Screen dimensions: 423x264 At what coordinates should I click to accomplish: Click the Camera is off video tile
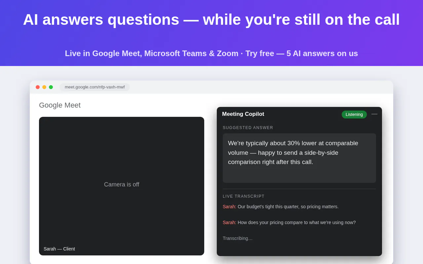click(122, 186)
